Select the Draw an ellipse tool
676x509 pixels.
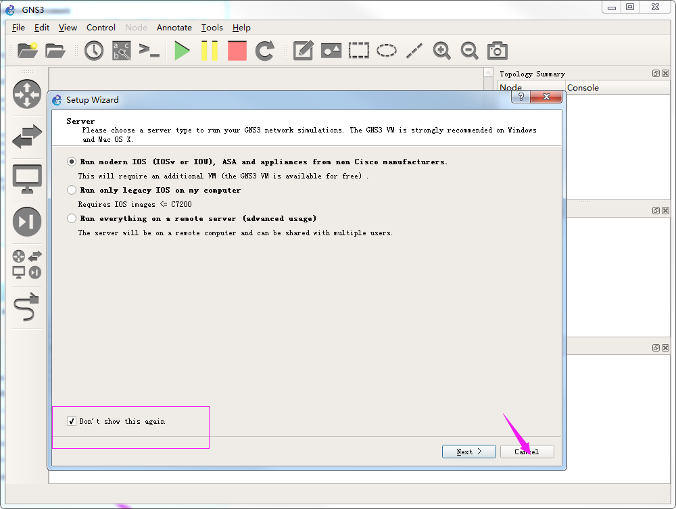point(386,51)
